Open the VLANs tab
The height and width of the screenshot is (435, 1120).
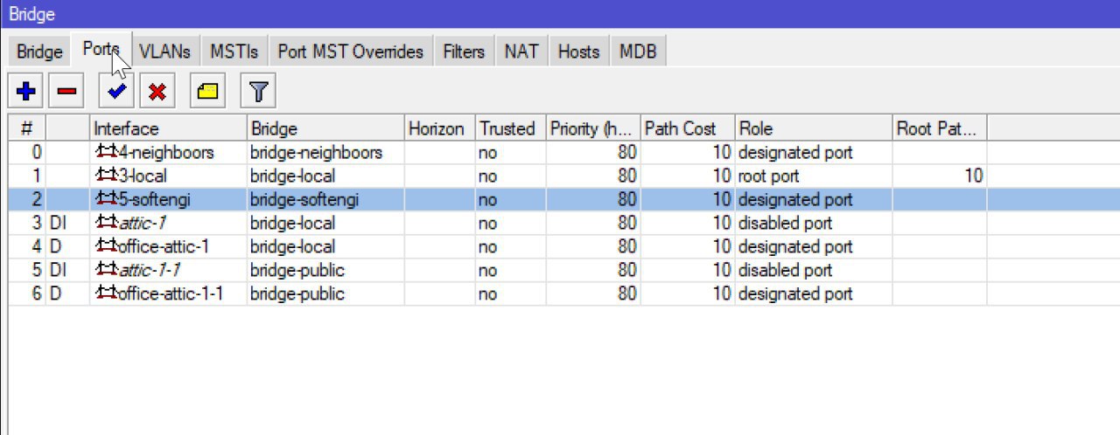[x=164, y=52]
